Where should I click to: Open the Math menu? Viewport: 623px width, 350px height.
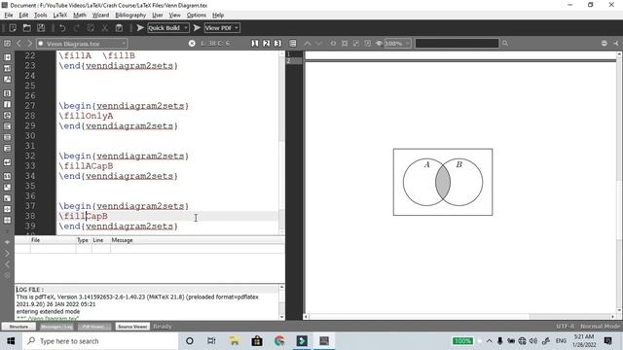pos(80,16)
